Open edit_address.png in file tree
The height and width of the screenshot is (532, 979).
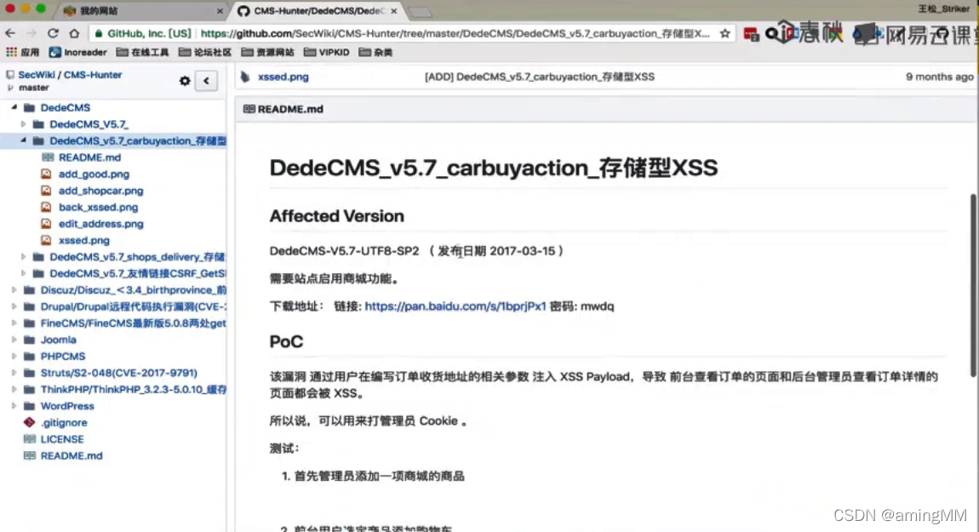tap(100, 224)
